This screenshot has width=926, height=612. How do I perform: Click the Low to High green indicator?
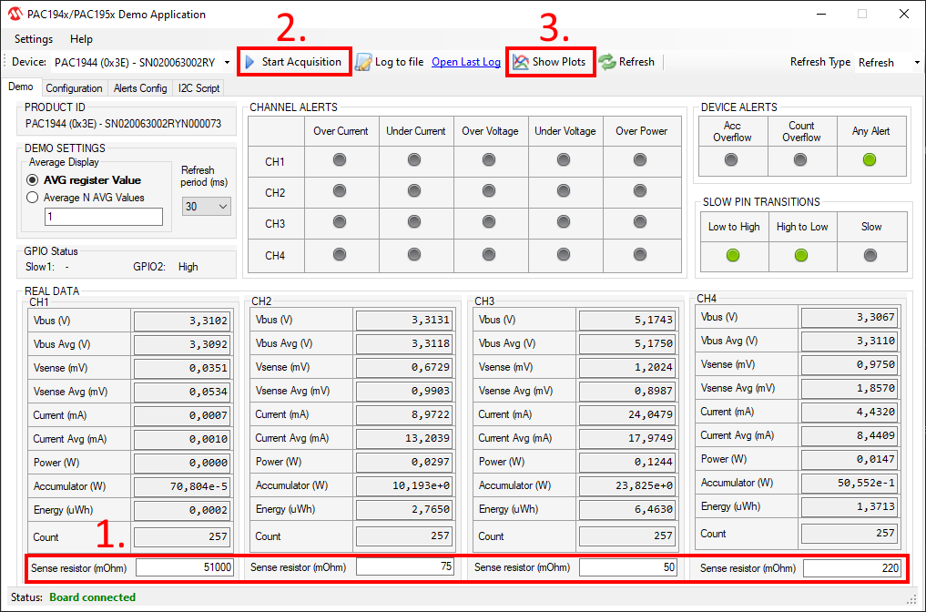(x=733, y=255)
